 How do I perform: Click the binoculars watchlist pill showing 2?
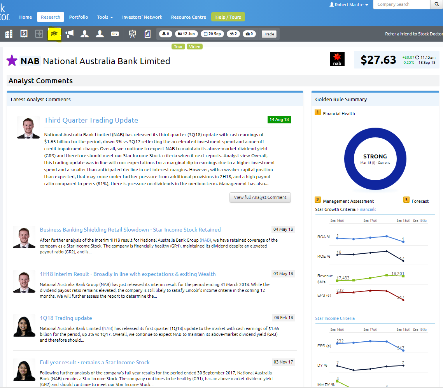[233, 34]
